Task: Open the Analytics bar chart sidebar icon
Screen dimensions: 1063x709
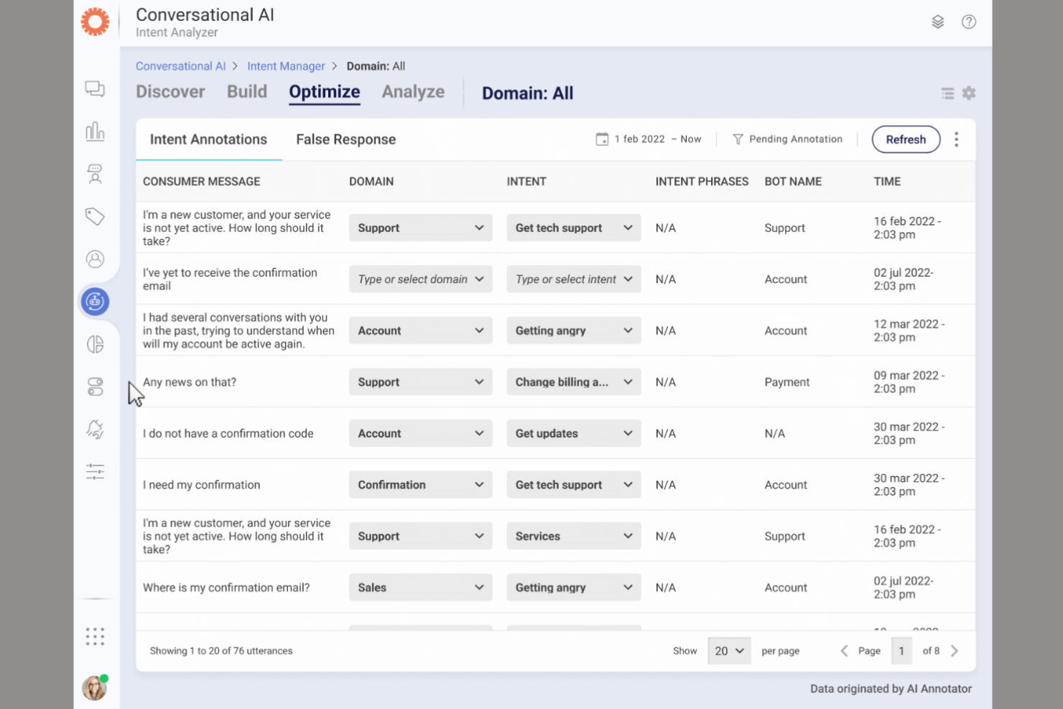Action: pos(95,131)
